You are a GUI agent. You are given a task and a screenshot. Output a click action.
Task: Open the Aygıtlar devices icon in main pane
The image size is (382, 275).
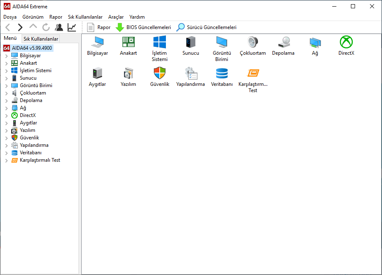(97, 73)
